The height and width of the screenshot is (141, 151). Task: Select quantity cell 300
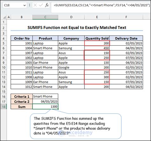pos(97,77)
